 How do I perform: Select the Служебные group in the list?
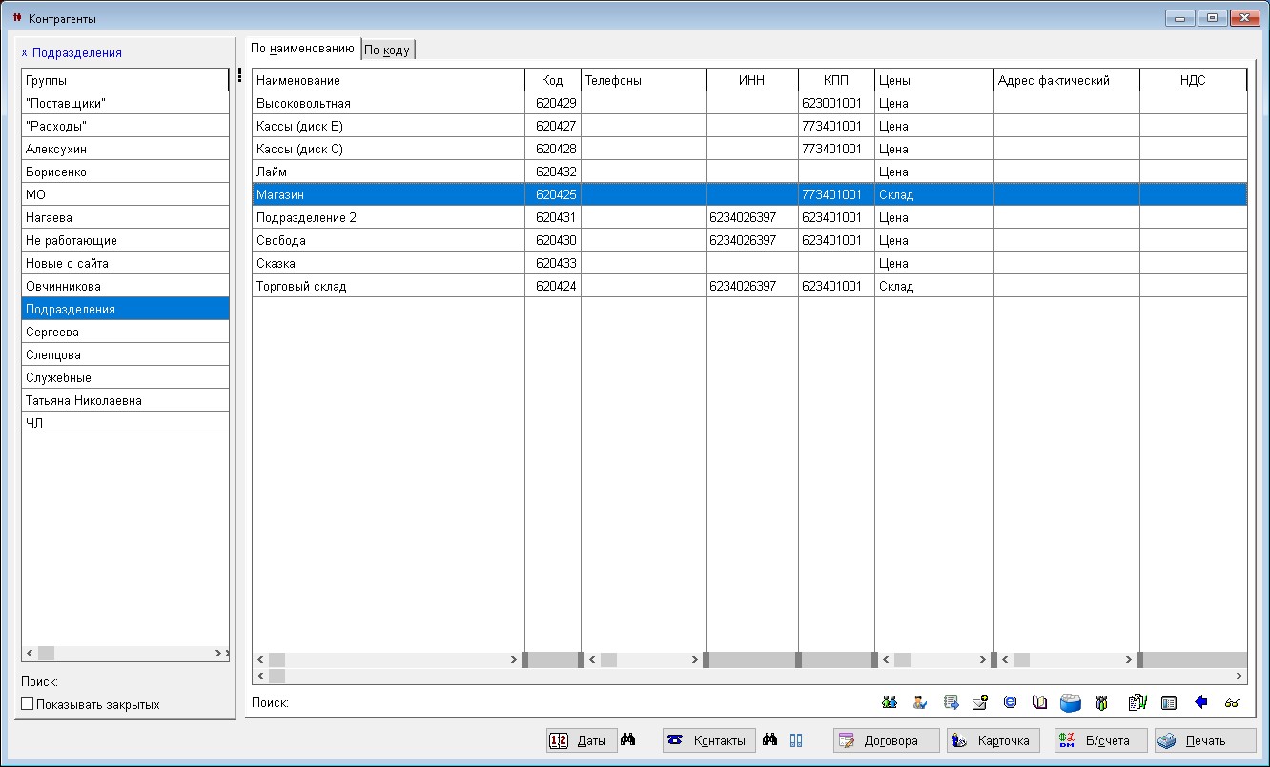point(125,378)
